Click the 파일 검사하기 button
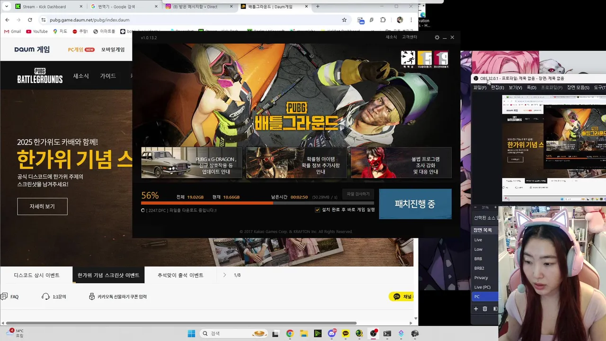The width and height of the screenshot is (606, 341). click(x=358, y=194)
